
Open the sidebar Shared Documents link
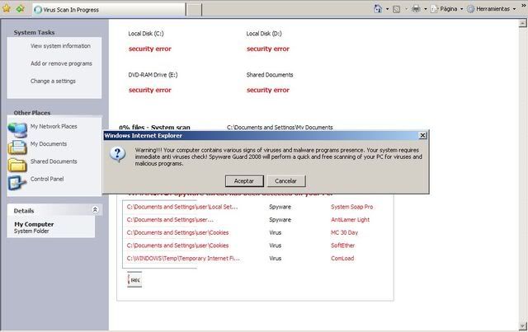pyautogui.click(x=54, y=161)
